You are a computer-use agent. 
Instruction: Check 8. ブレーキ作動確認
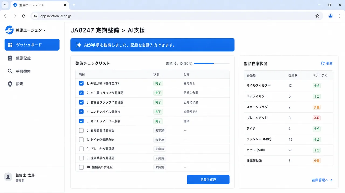click(81, 149)
